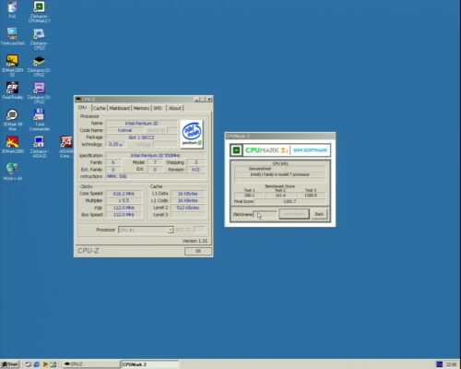Click the taskbar clock

[451, 364]
